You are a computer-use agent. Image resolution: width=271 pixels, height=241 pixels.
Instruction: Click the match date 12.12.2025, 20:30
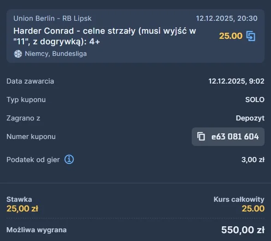(x=227, y=18)
